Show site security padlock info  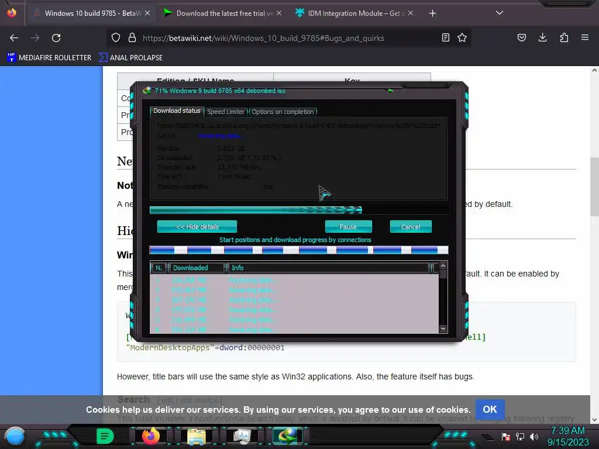coord(132,38)
